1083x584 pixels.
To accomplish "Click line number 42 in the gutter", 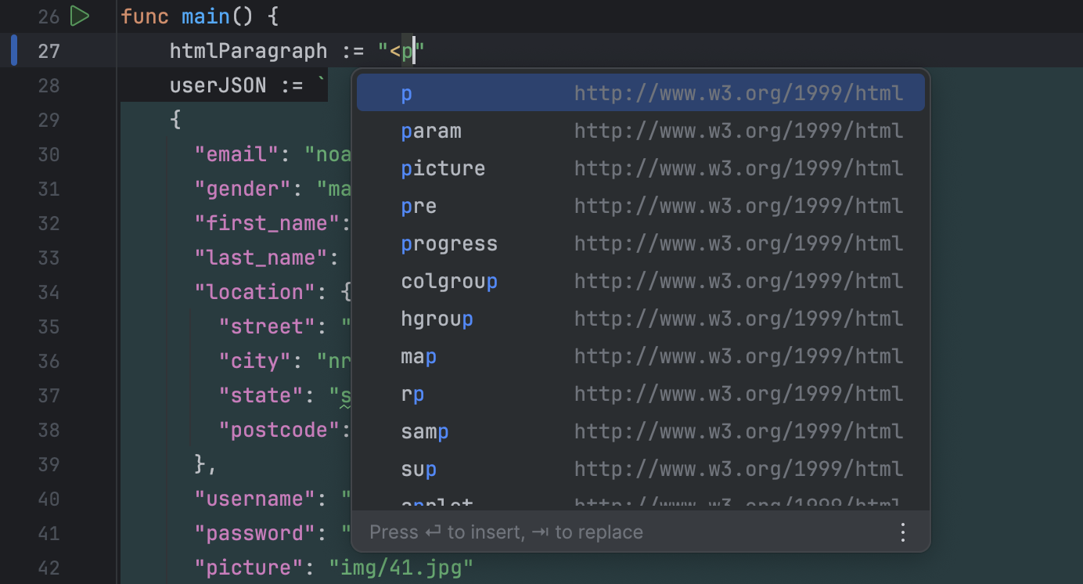I will 49,567.
